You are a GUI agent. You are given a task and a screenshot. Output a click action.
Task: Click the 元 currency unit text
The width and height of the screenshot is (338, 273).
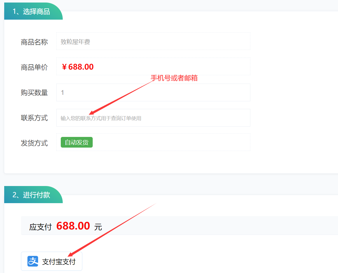click(98, 227)
